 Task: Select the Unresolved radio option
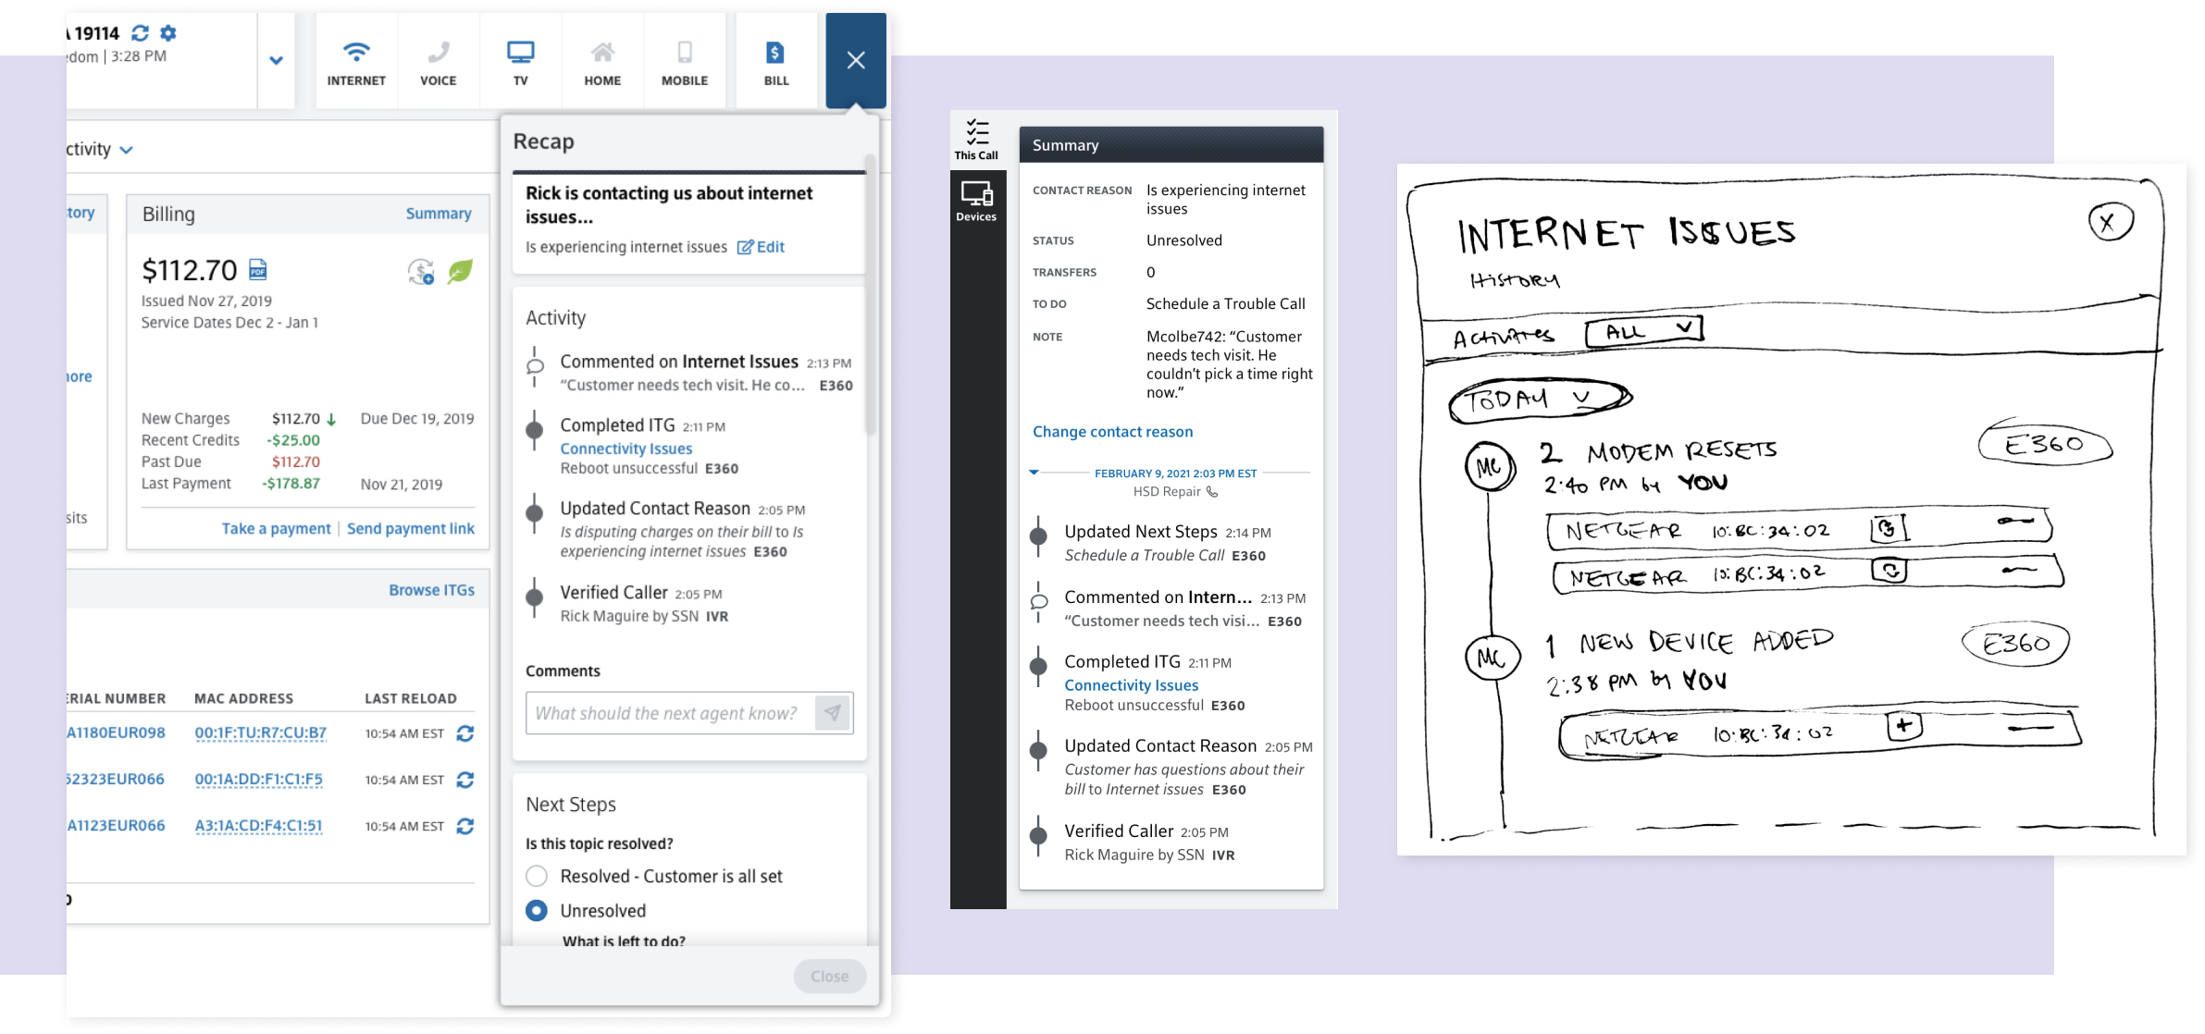537,910
